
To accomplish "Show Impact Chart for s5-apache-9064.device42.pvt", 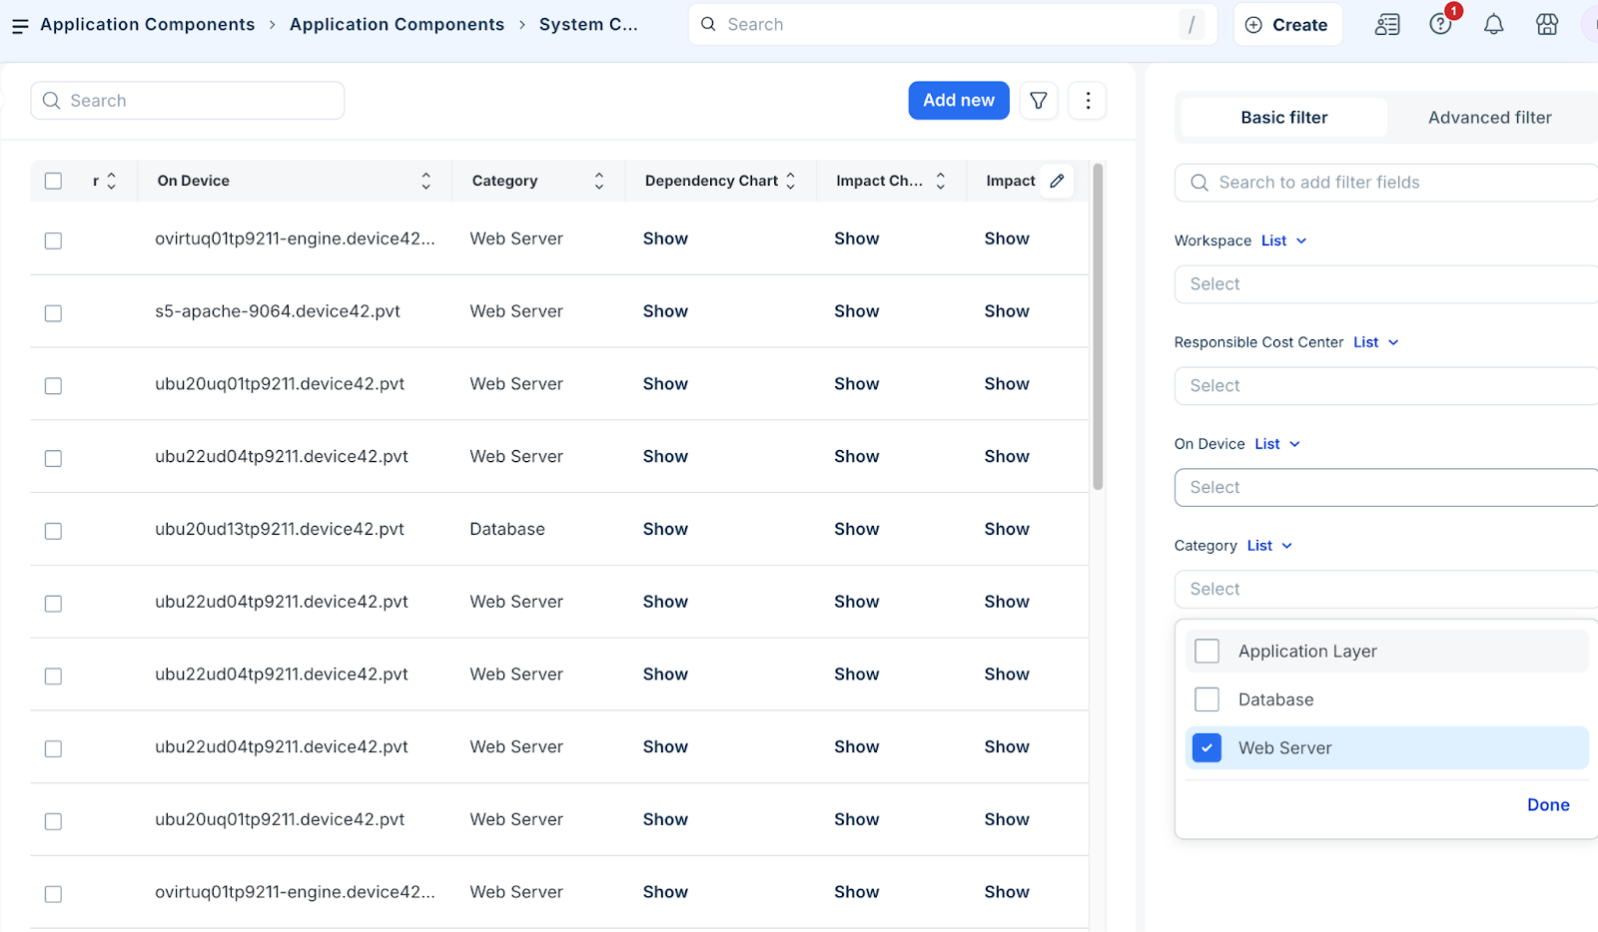I will (x=857, y=311).
